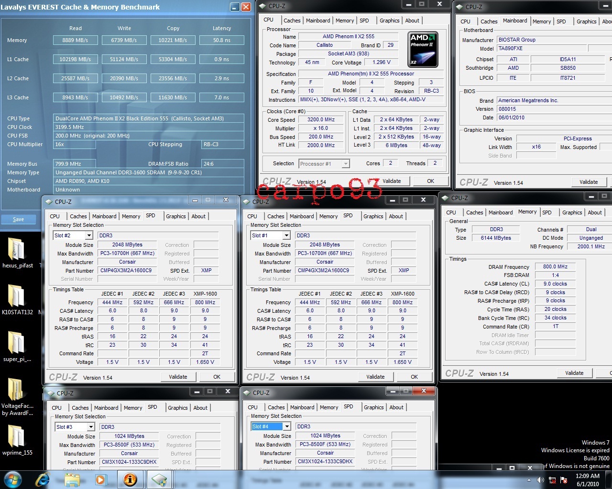This screenshot has width=612, height=489.
Task: Select Mainboard tab in Slot #1 window
Action: tap(302, 216)
